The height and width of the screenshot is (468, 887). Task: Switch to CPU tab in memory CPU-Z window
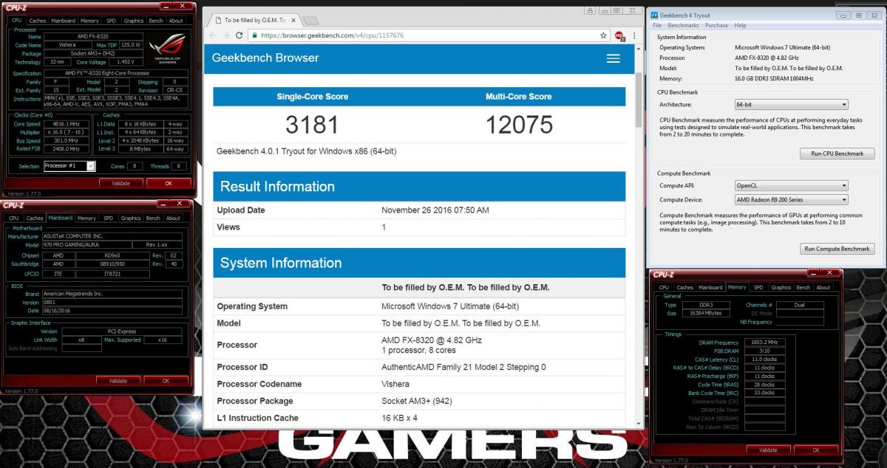[x=664, y=287]
